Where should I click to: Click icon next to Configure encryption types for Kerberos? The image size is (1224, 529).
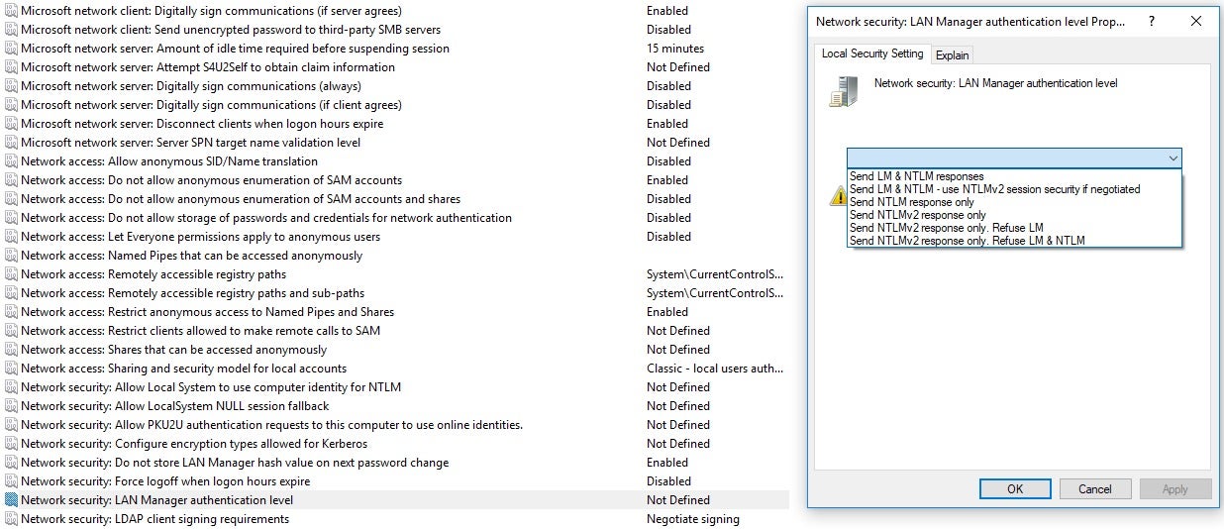point(11,444)
